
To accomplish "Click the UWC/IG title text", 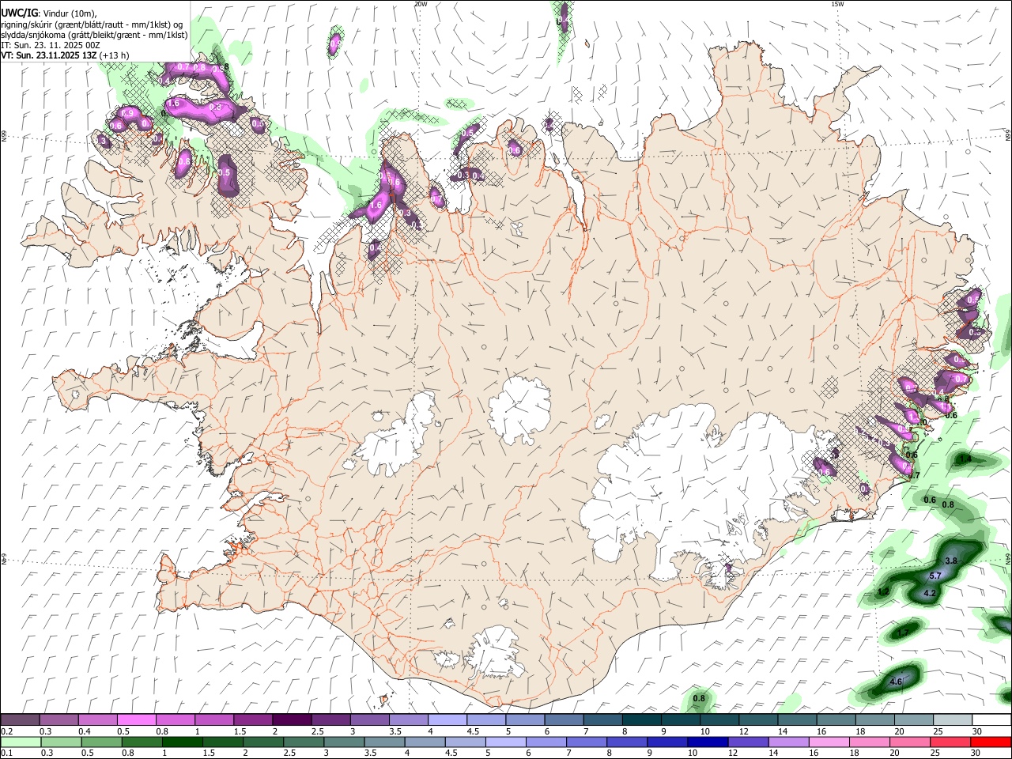I will tap(19, 13).
